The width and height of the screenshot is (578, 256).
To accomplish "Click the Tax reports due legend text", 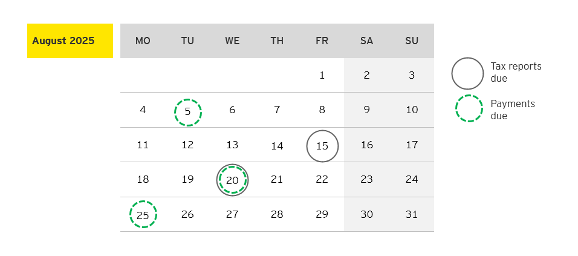I will coord(515,73).
